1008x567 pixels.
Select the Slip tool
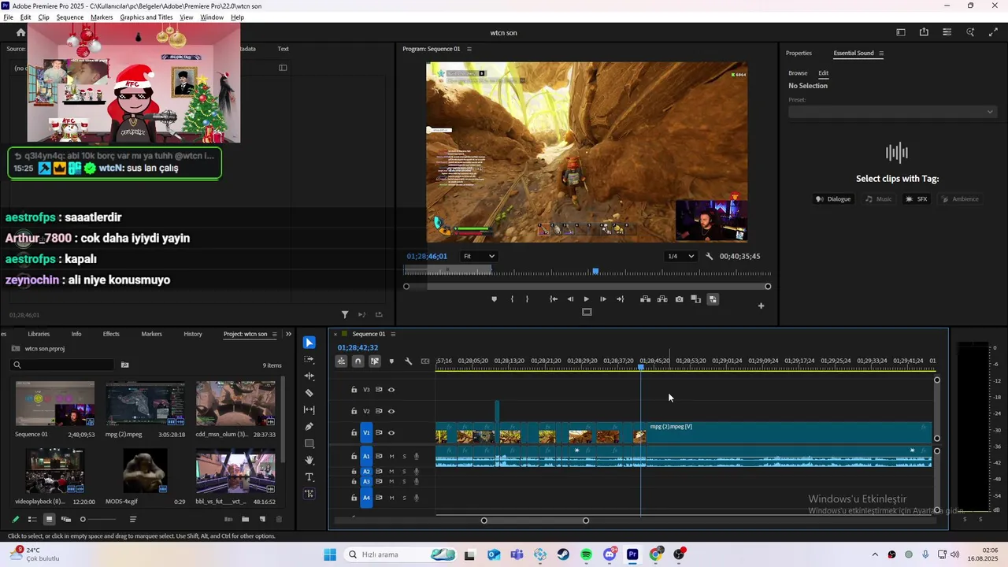click(309, 409)
